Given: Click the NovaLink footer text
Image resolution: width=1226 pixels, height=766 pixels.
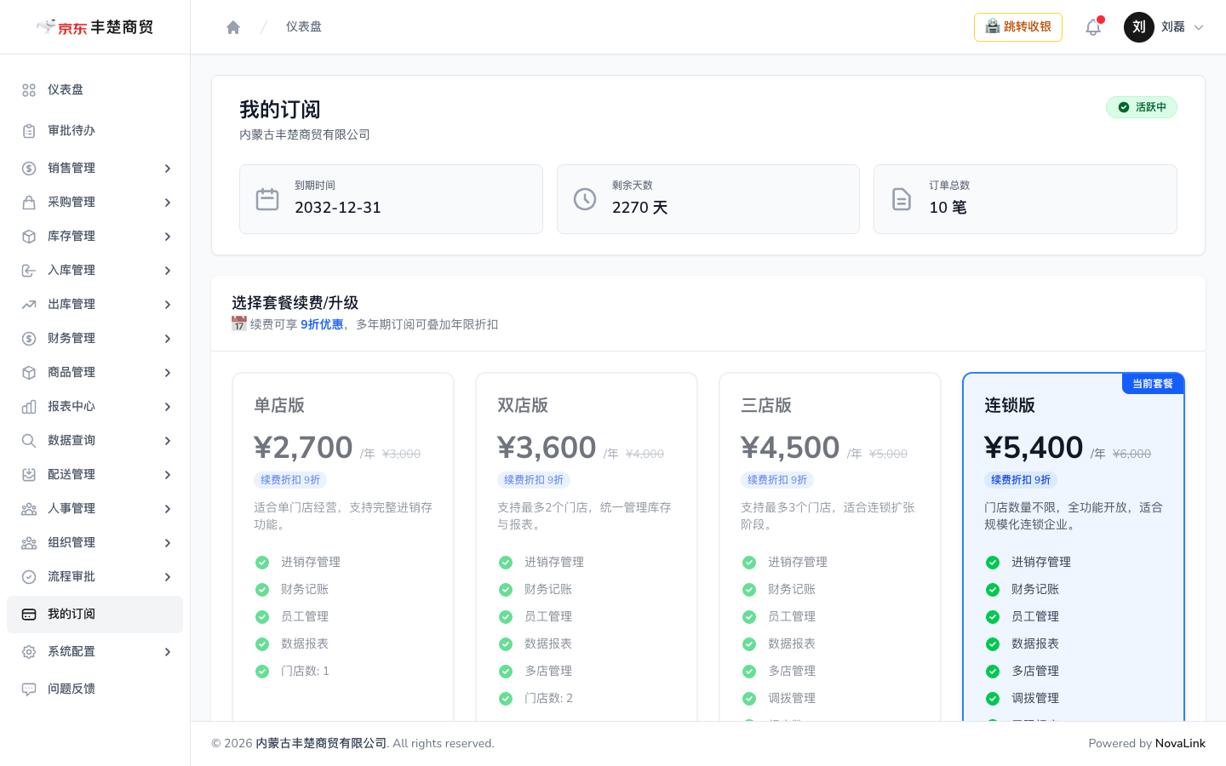Looking at the screenshot, I should [1180, 744].
